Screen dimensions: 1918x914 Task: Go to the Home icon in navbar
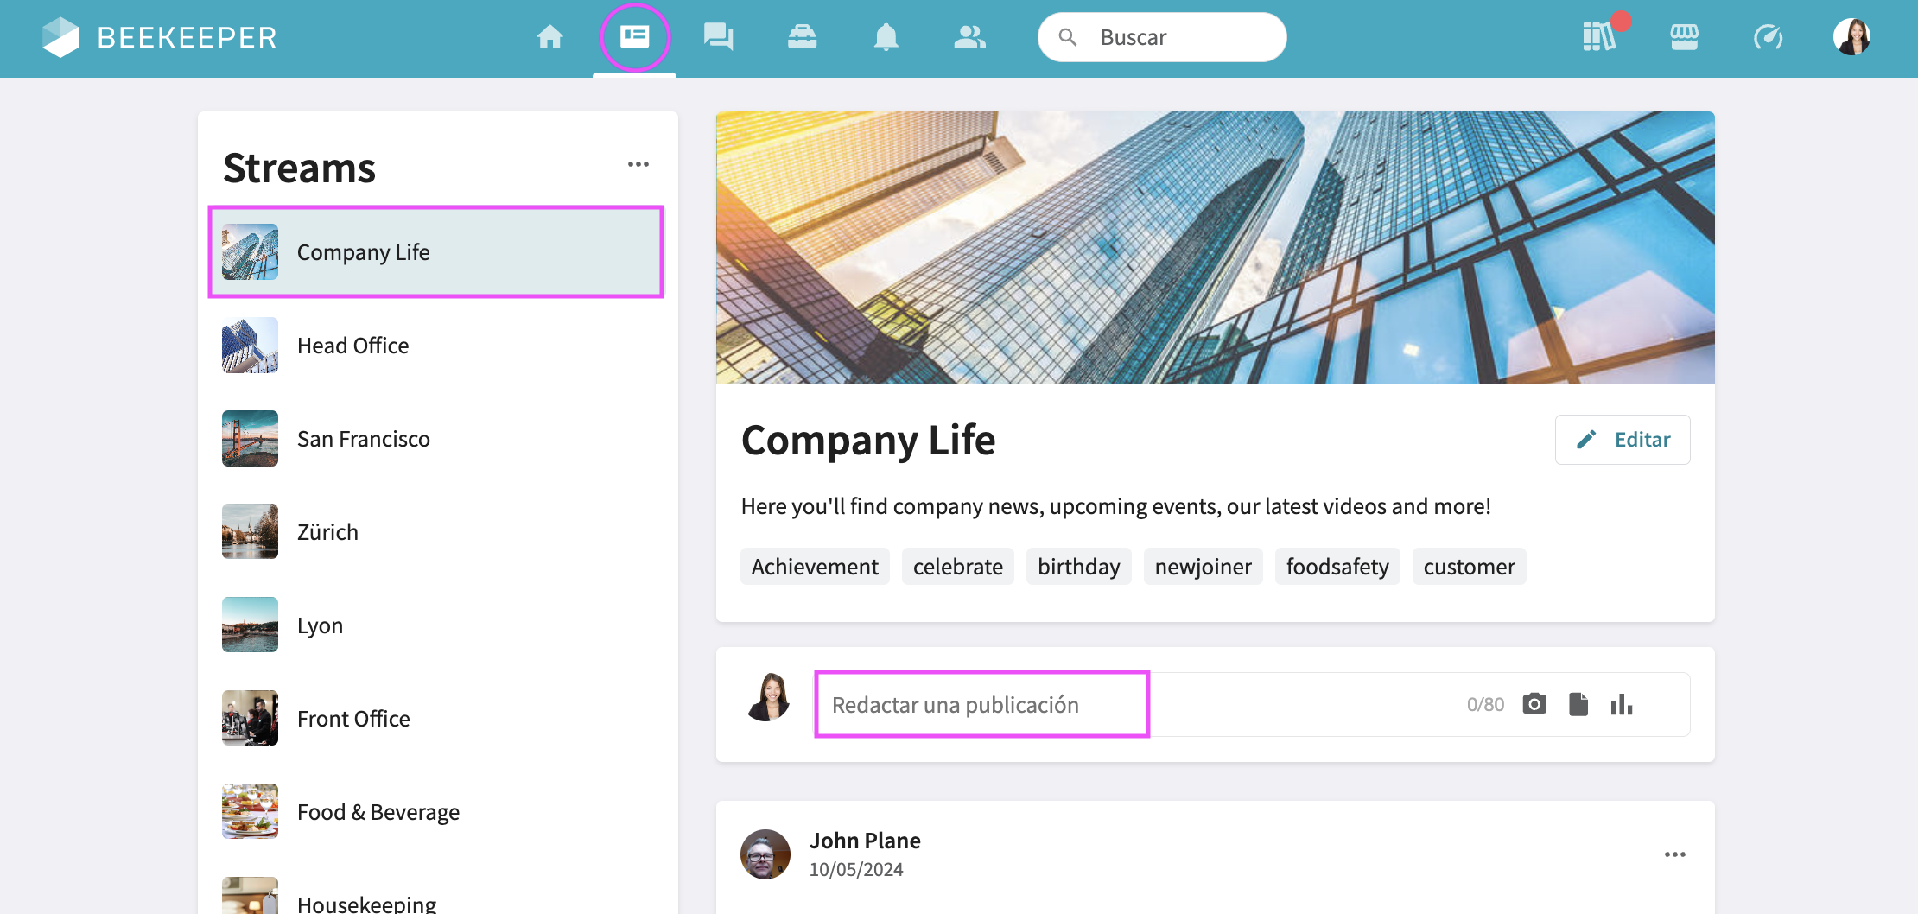click(549, 37)
